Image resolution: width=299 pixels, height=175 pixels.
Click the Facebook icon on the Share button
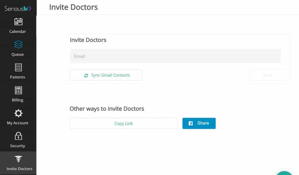click(x=191, y=123)
